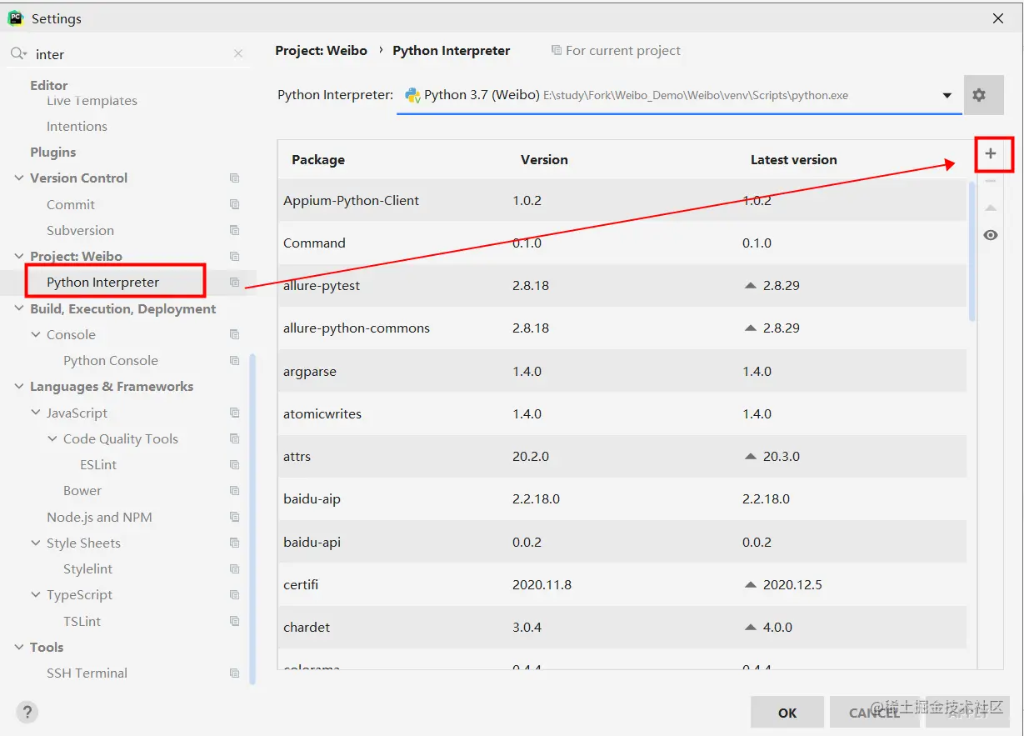This screenshot has height=736, width=1024.
Task: Click the Cancel button
Action: [874, 713]
